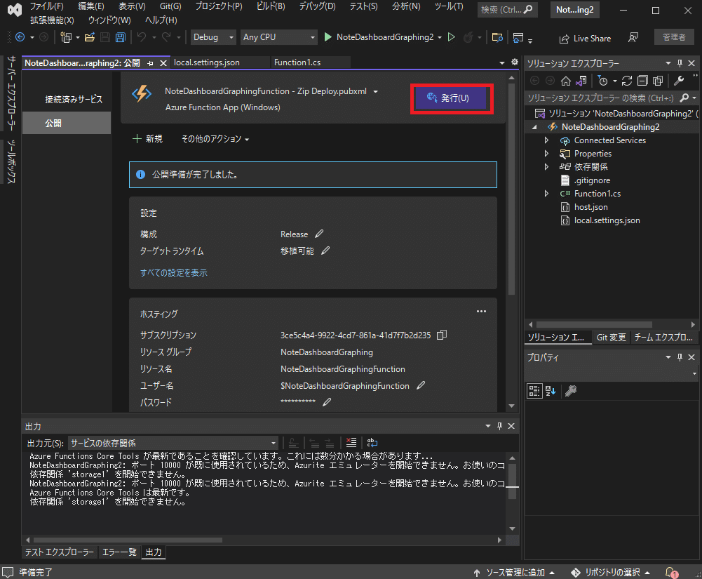Expand the Connected Services node
Screen dimensions: 702x579
point(546,140)
